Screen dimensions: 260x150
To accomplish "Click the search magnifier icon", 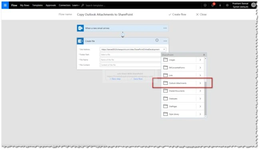I will [x=82, y=5].
